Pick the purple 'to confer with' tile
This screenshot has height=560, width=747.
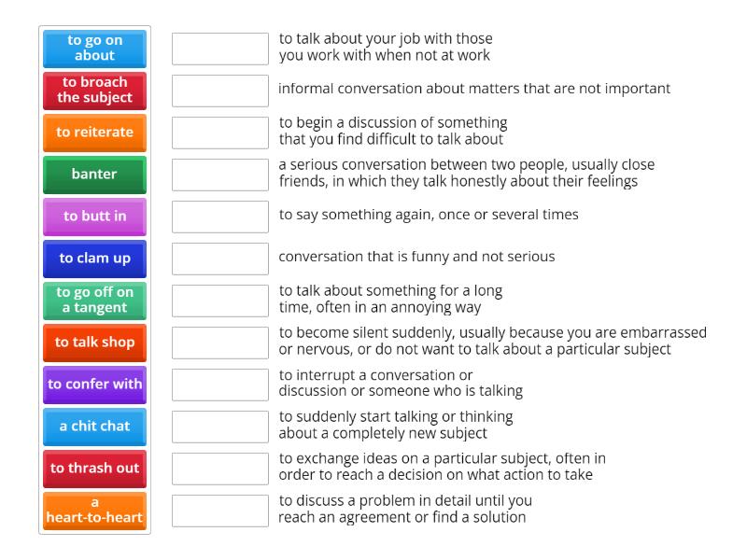pos(94,385)
